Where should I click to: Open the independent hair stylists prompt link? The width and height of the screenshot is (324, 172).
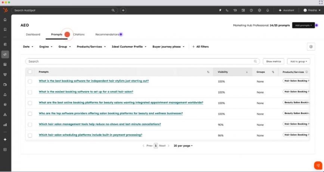click(x=94, y=81)
